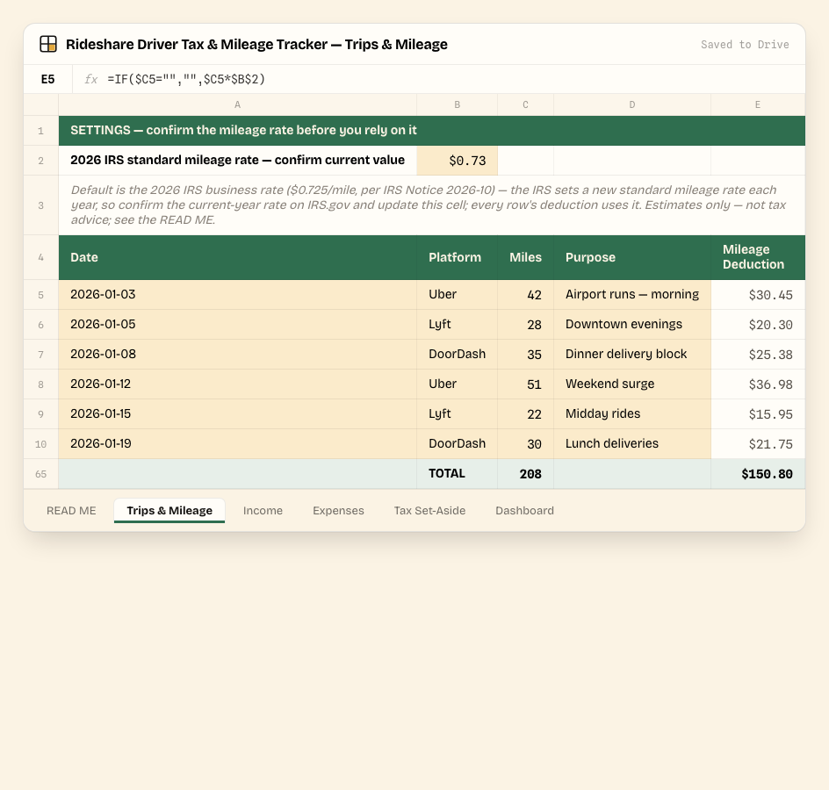Click the $21.75 deduction cell
The width and height of the screenshot is (829, 790).
758,444
